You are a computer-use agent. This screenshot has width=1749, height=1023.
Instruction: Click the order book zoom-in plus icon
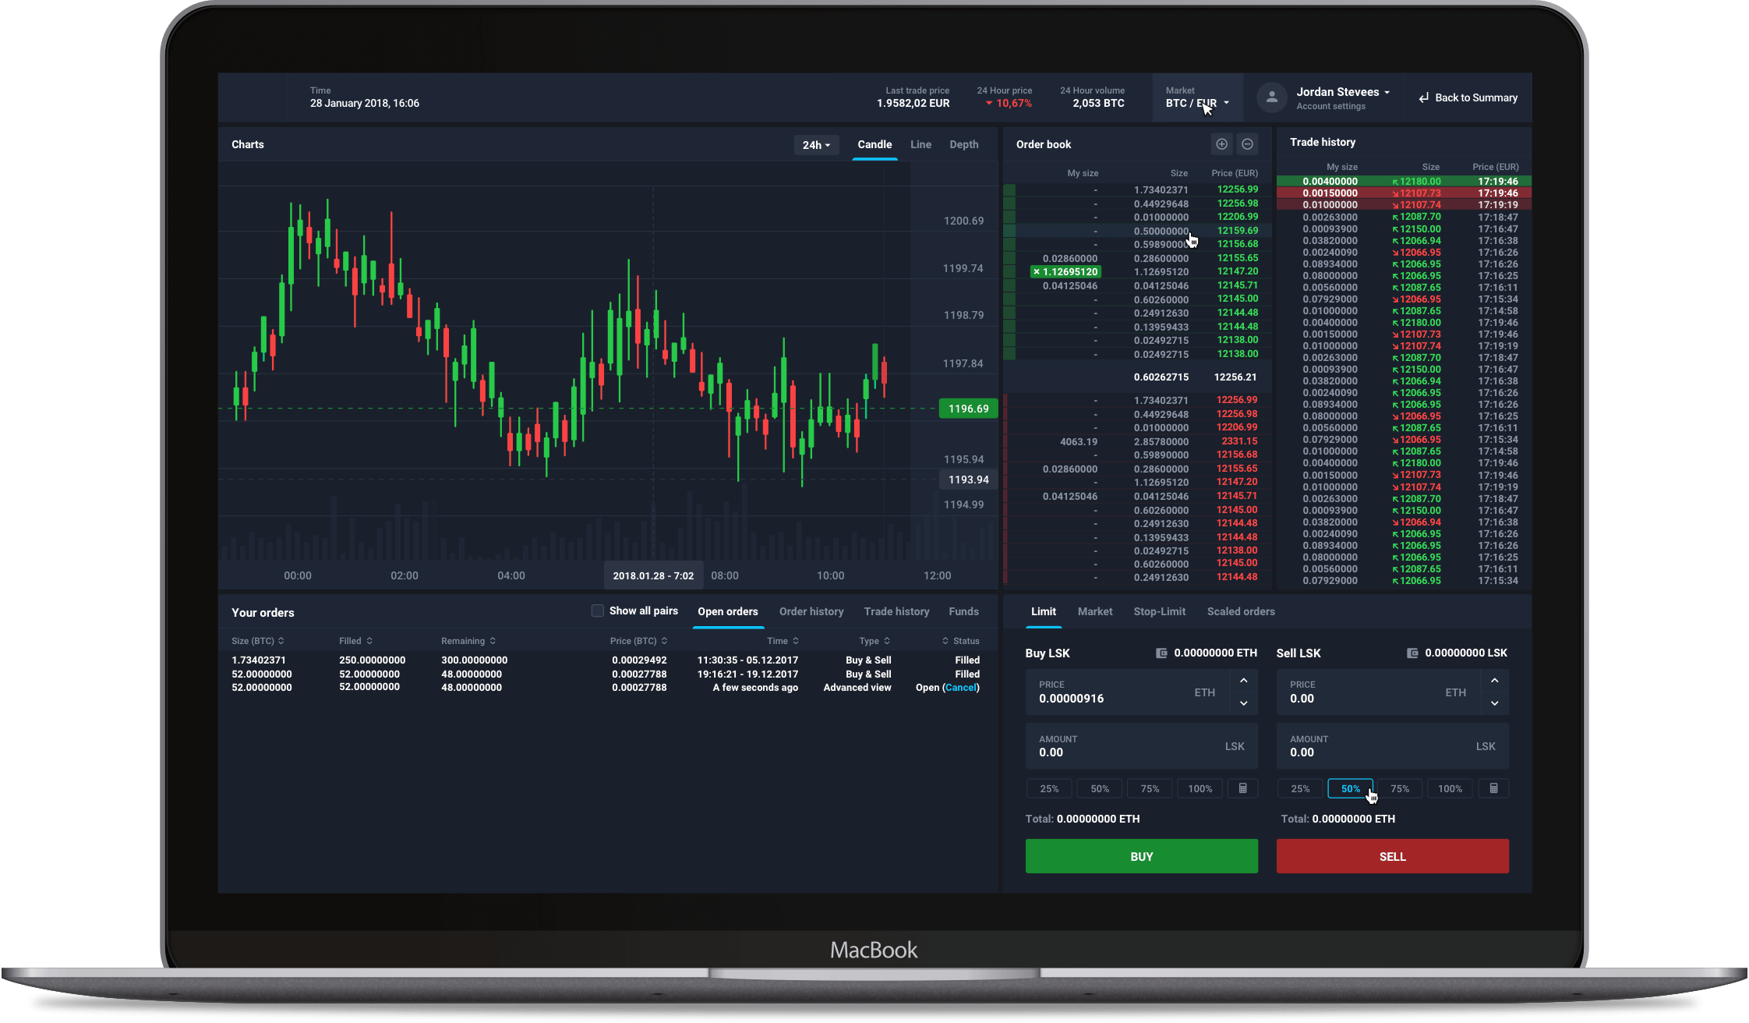pos(1221,144)
